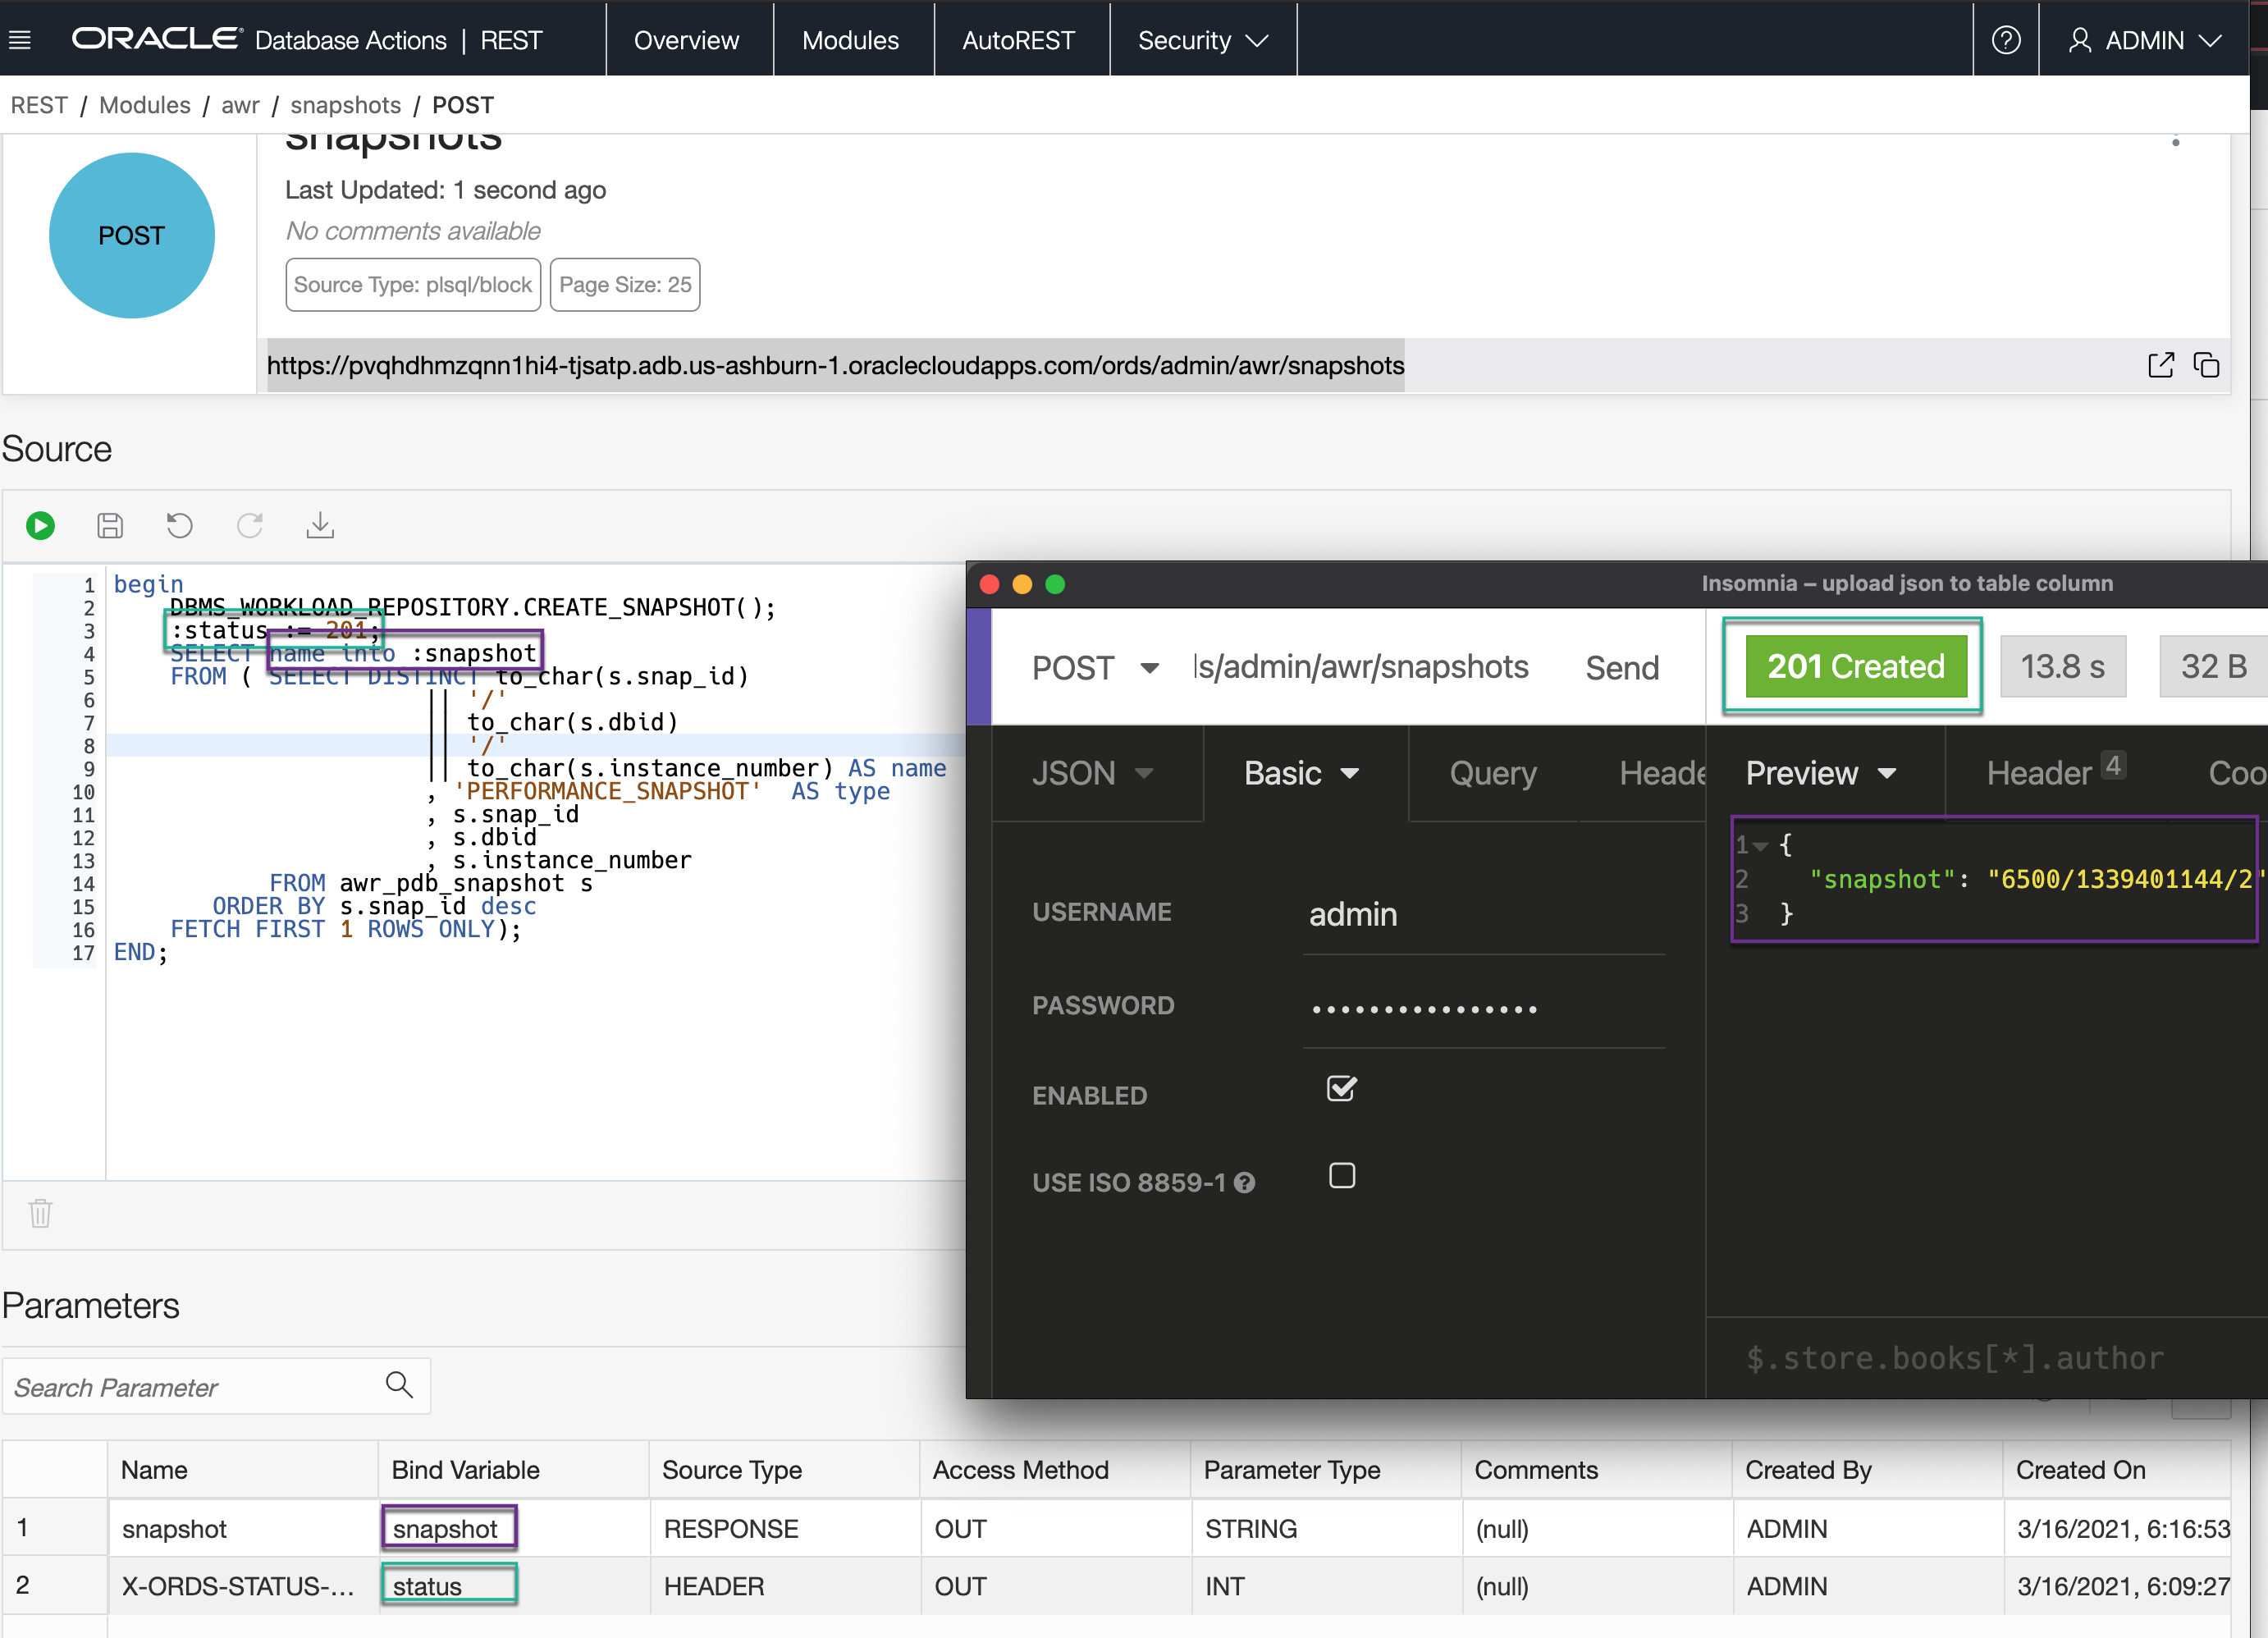Click the Access Method column header

tap(1054, 1469)
